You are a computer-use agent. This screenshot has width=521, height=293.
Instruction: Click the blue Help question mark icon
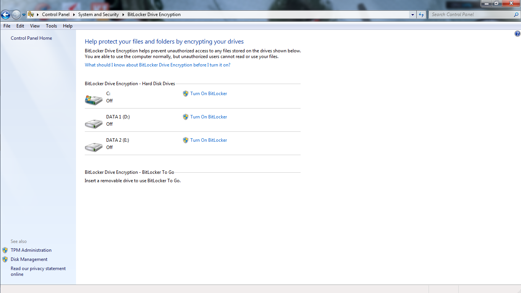click(x=517, y=34)
